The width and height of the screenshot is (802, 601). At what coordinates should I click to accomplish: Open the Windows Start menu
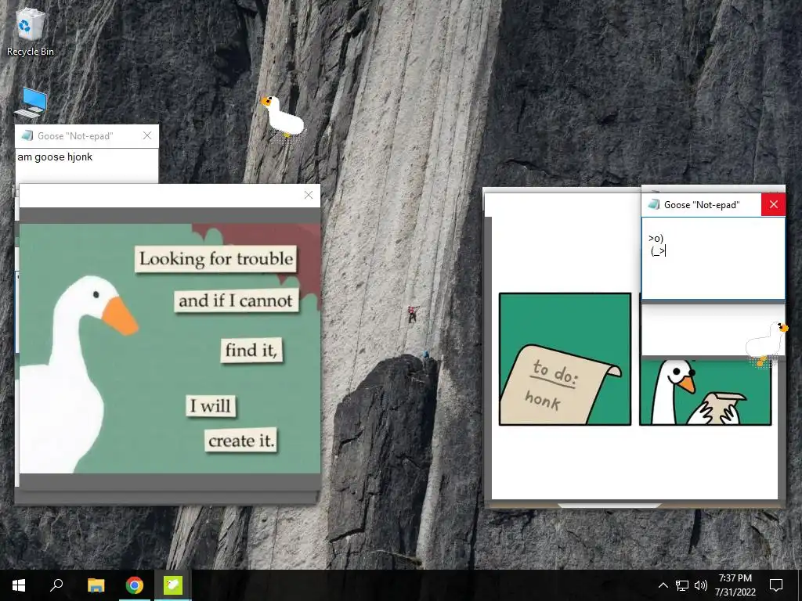19,585
